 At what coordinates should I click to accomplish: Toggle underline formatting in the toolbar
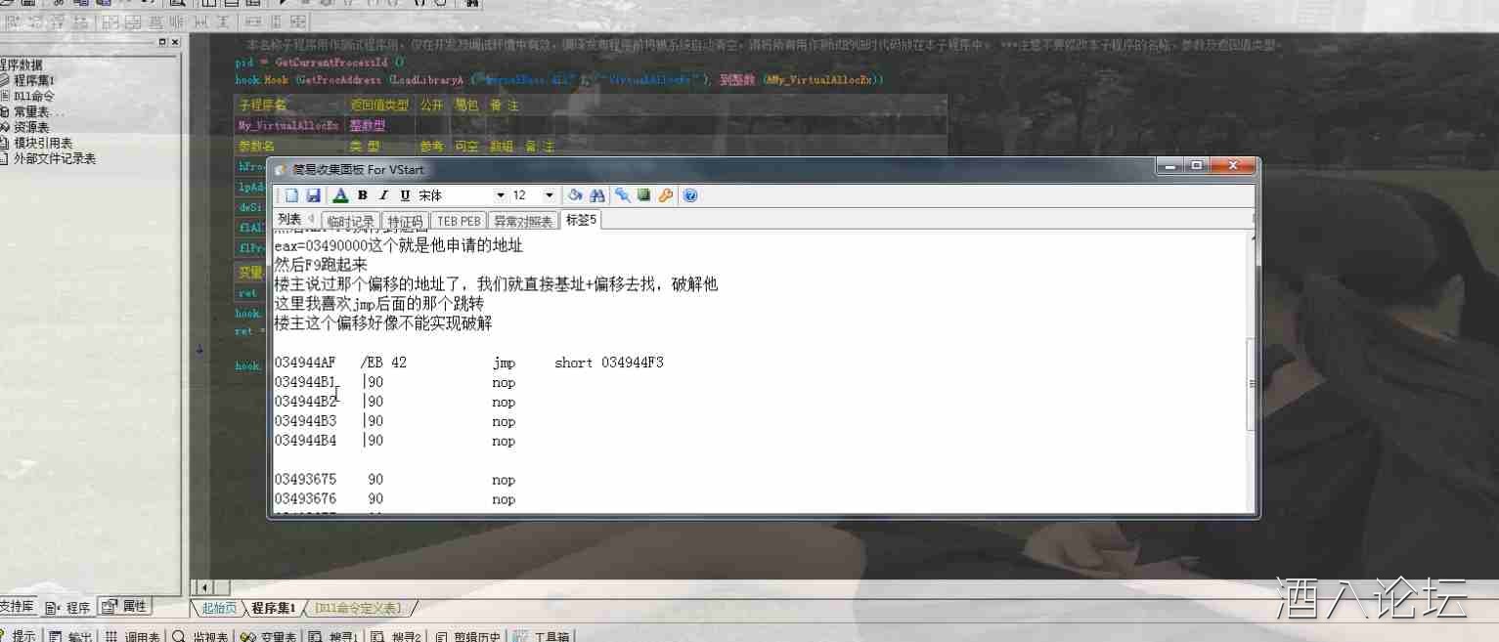tap(403, 195)
